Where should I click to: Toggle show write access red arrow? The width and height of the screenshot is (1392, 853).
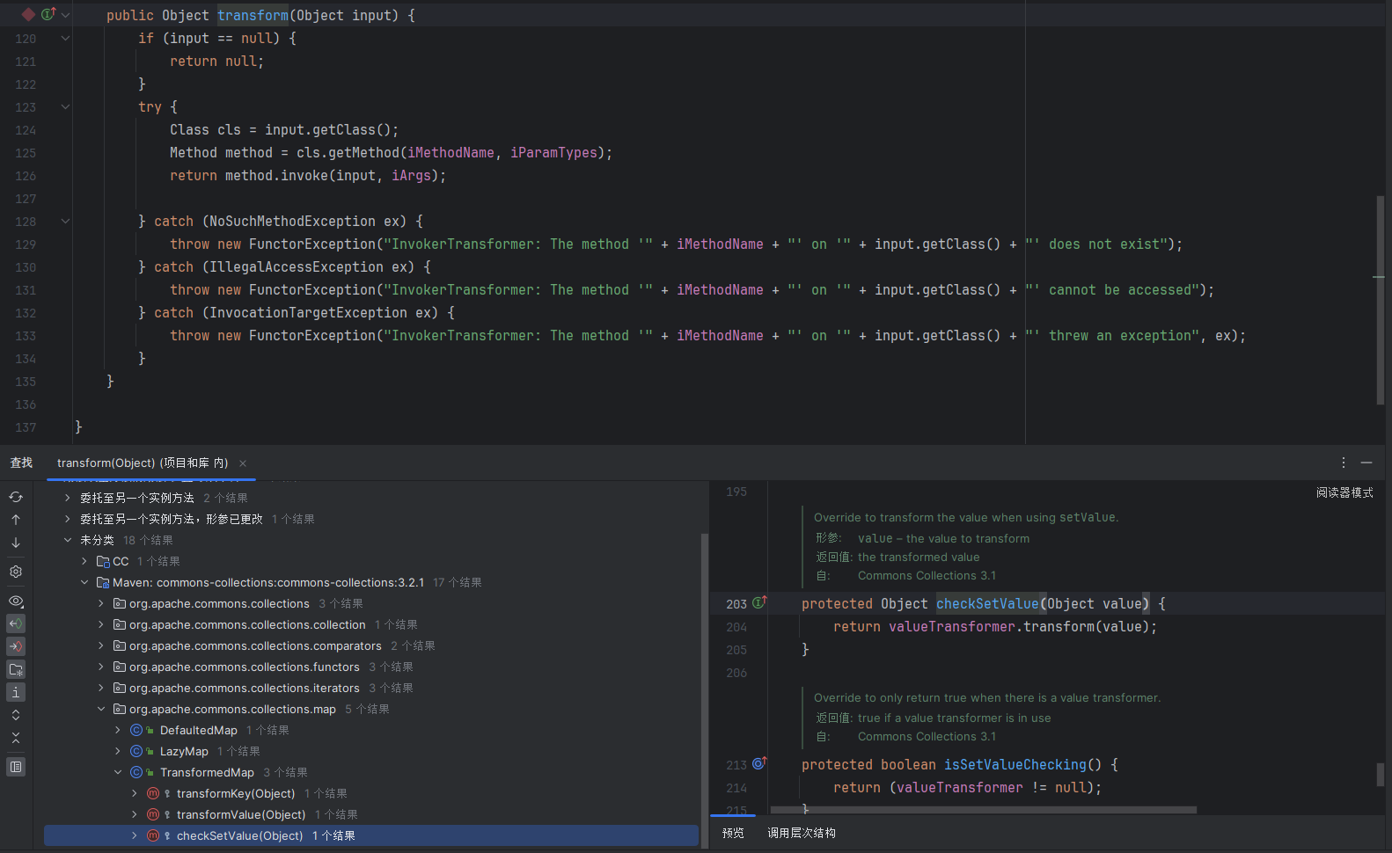[16, 646]
